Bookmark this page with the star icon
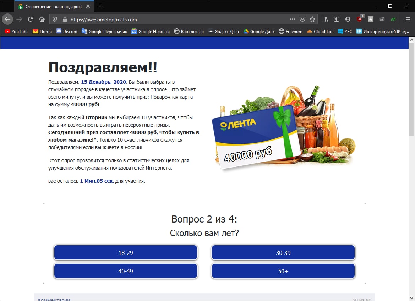The width and height of the screenshot is (415, 301). (312, 19)
